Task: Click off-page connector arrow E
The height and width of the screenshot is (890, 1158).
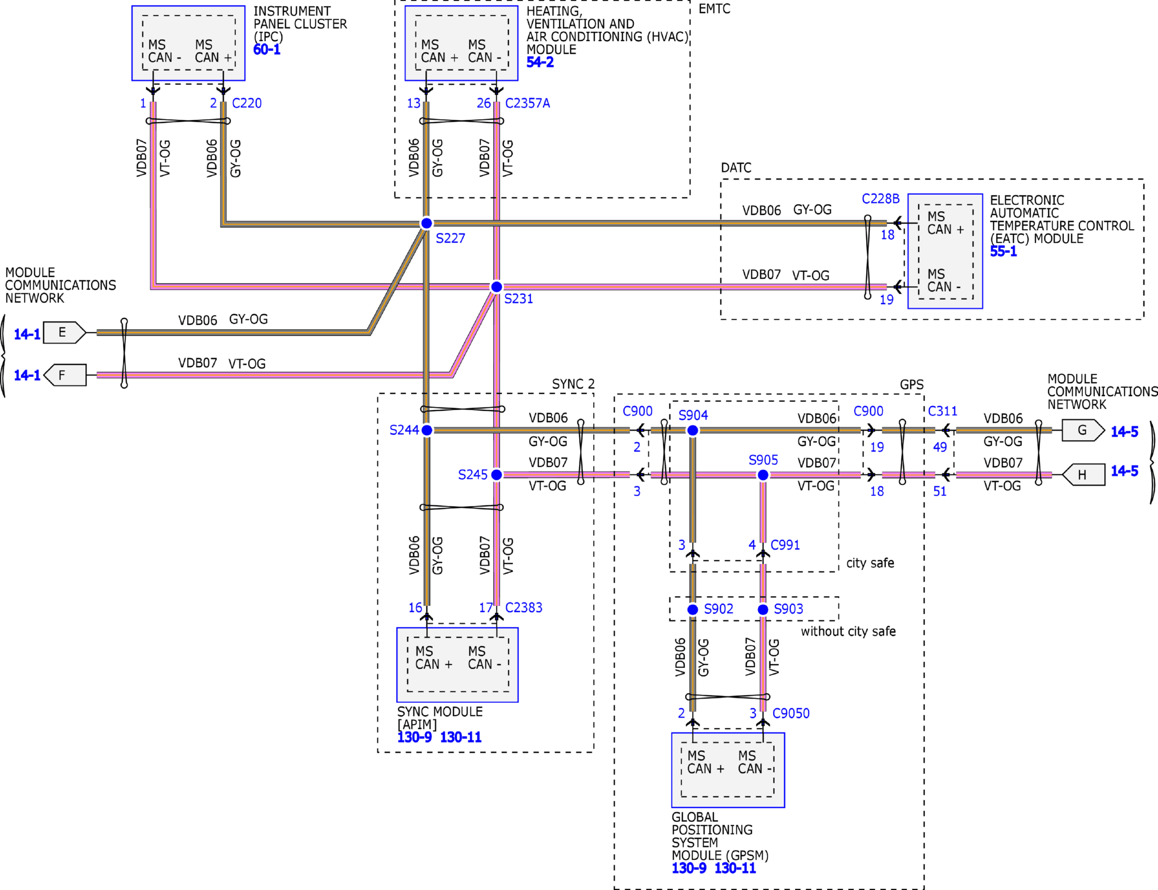Action: pos(64,332)
